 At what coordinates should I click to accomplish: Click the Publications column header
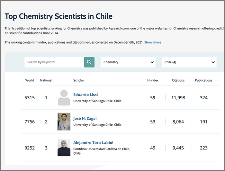coord(204,80)
